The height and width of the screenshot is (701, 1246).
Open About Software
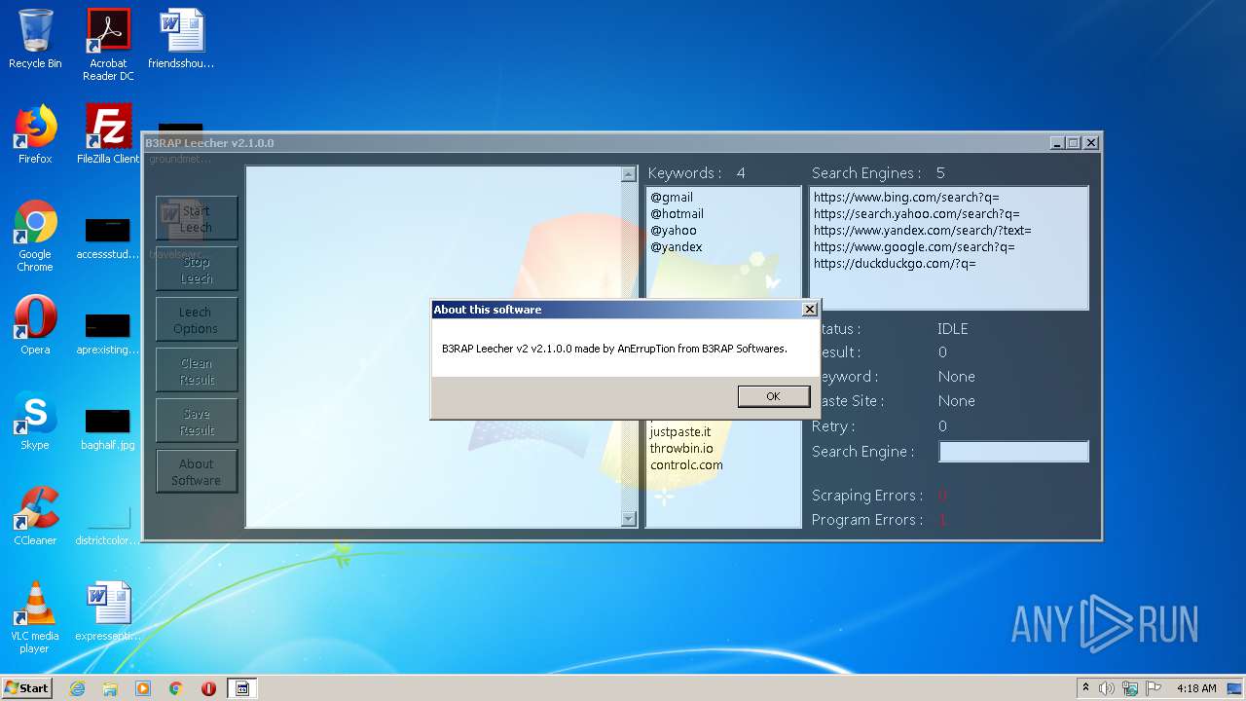(197, 472)
